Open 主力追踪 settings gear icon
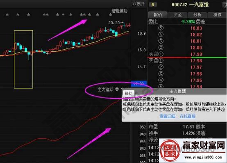The height and width of the screenshot is (163, 227). (x=117, y=90)
